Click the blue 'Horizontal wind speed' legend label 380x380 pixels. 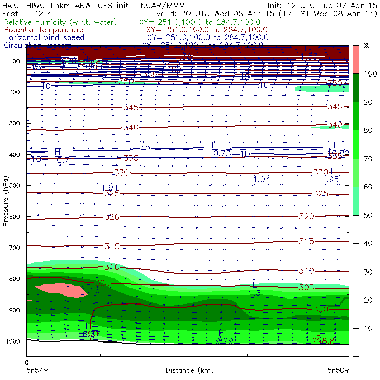point(44,37)
